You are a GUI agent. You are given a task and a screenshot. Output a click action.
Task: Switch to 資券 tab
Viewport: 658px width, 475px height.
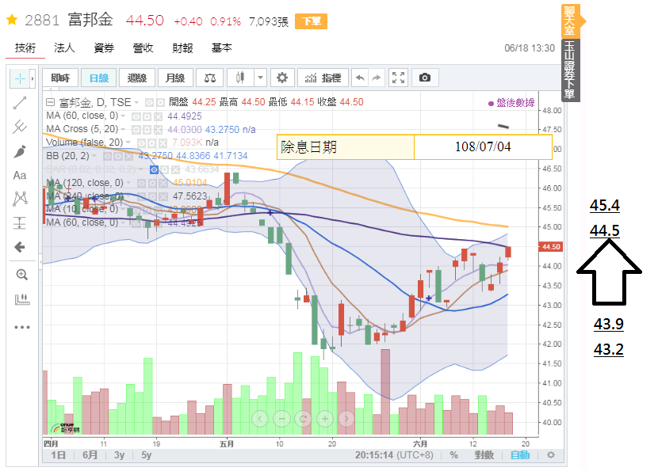pyautogui.click(x=104, y=48)
